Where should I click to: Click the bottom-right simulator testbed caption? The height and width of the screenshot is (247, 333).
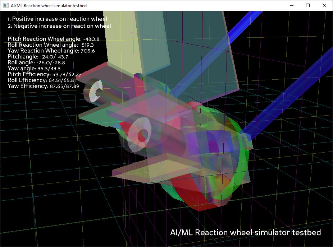(245, 232)
